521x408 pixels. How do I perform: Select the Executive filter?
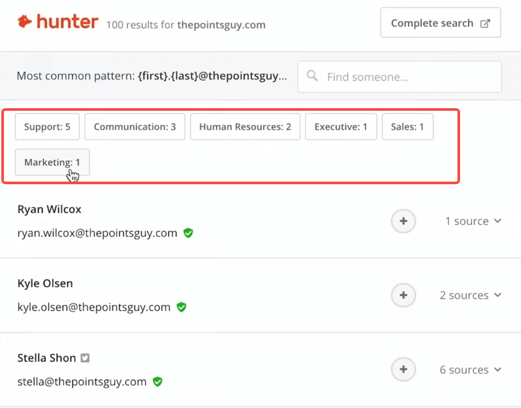tap(341, 127)
